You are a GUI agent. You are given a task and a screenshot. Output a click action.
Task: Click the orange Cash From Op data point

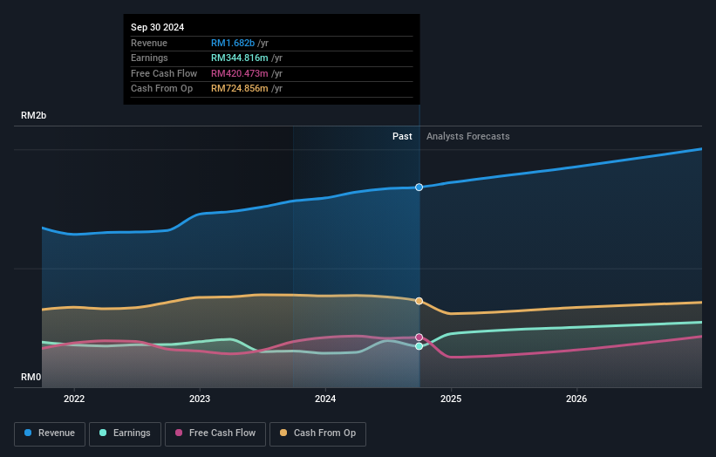[419, 301]
